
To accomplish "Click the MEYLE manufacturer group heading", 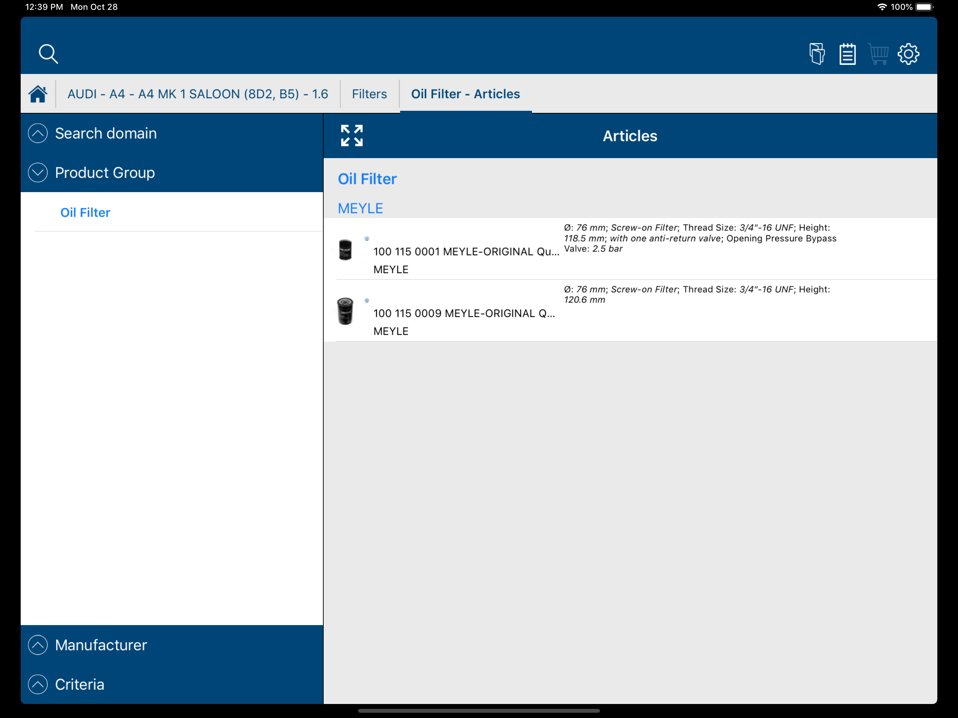I will 360,208.
